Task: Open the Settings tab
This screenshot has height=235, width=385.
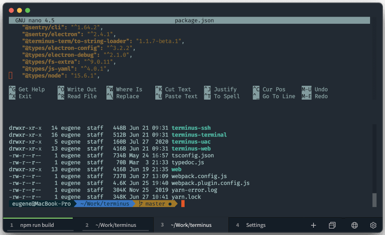Action: 256,225
